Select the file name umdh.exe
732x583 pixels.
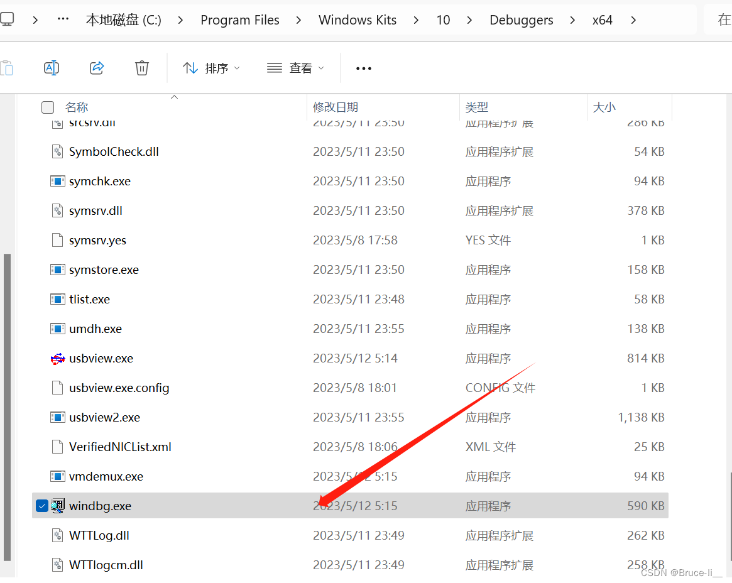[x=96, y=329]
